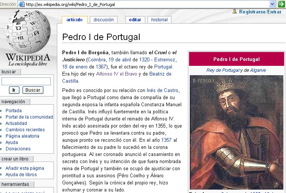Open the Actualidad link

pos(16,123)
